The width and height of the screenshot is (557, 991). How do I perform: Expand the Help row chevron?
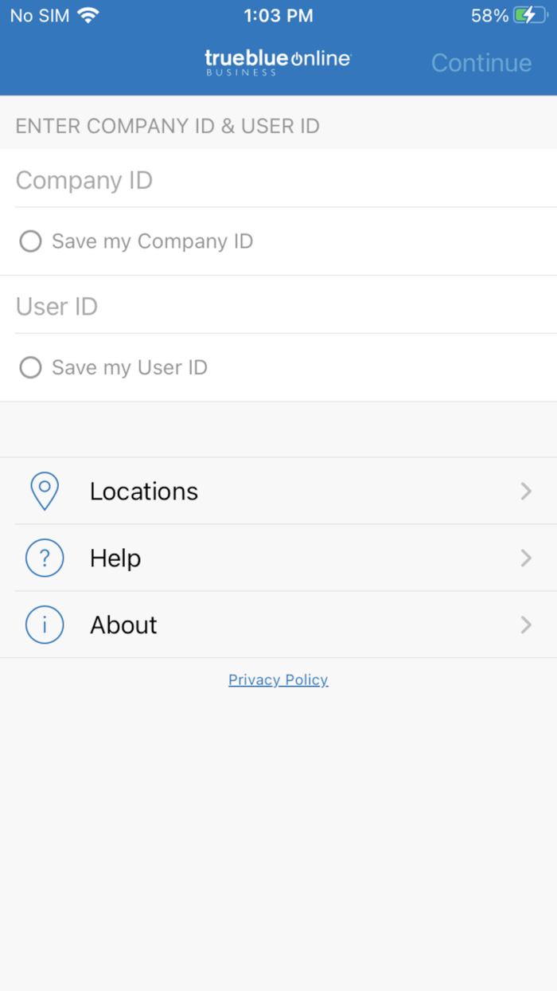[525, 558]
